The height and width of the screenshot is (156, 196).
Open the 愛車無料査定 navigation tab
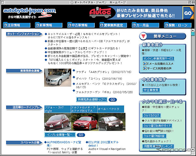point(113,25)
